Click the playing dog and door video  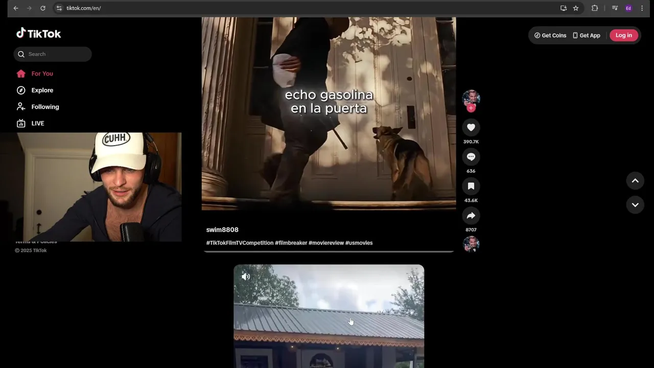pos(329,113)
